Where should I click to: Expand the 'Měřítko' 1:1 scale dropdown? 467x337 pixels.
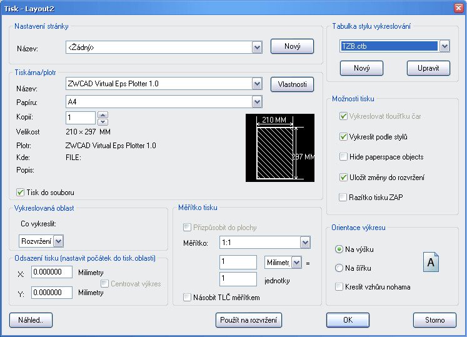[305, 243]
